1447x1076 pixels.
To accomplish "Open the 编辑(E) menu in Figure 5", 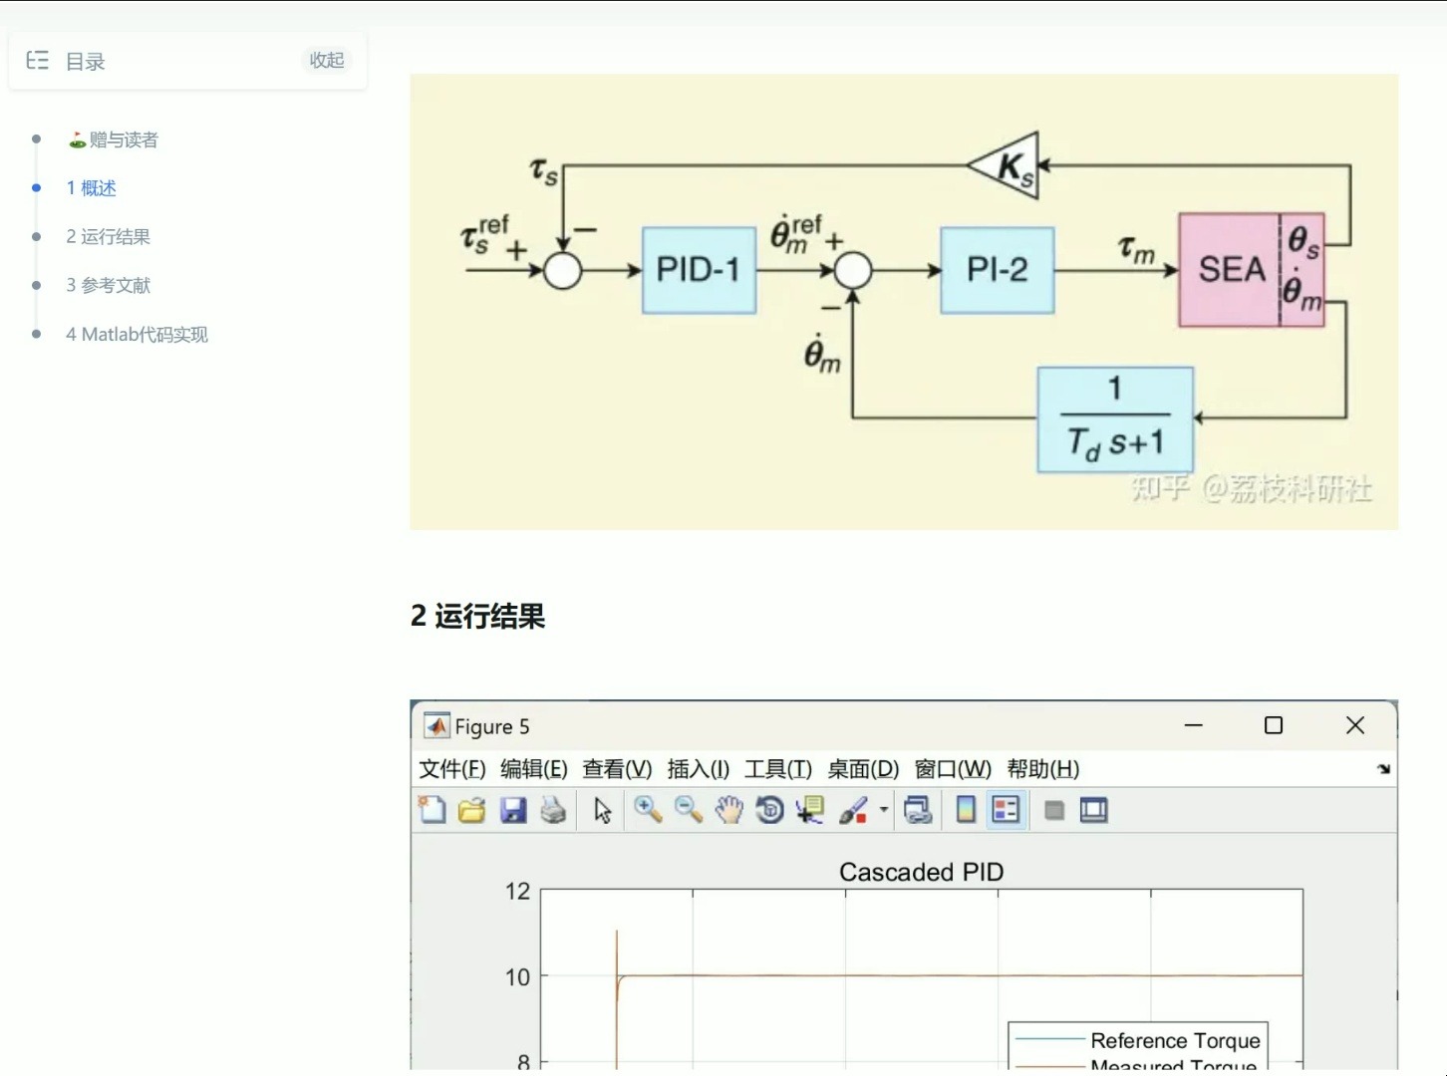I will pos(534,769).
